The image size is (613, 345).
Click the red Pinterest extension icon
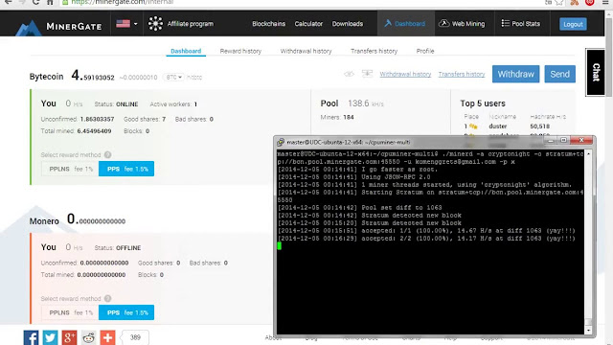(590, 2)
